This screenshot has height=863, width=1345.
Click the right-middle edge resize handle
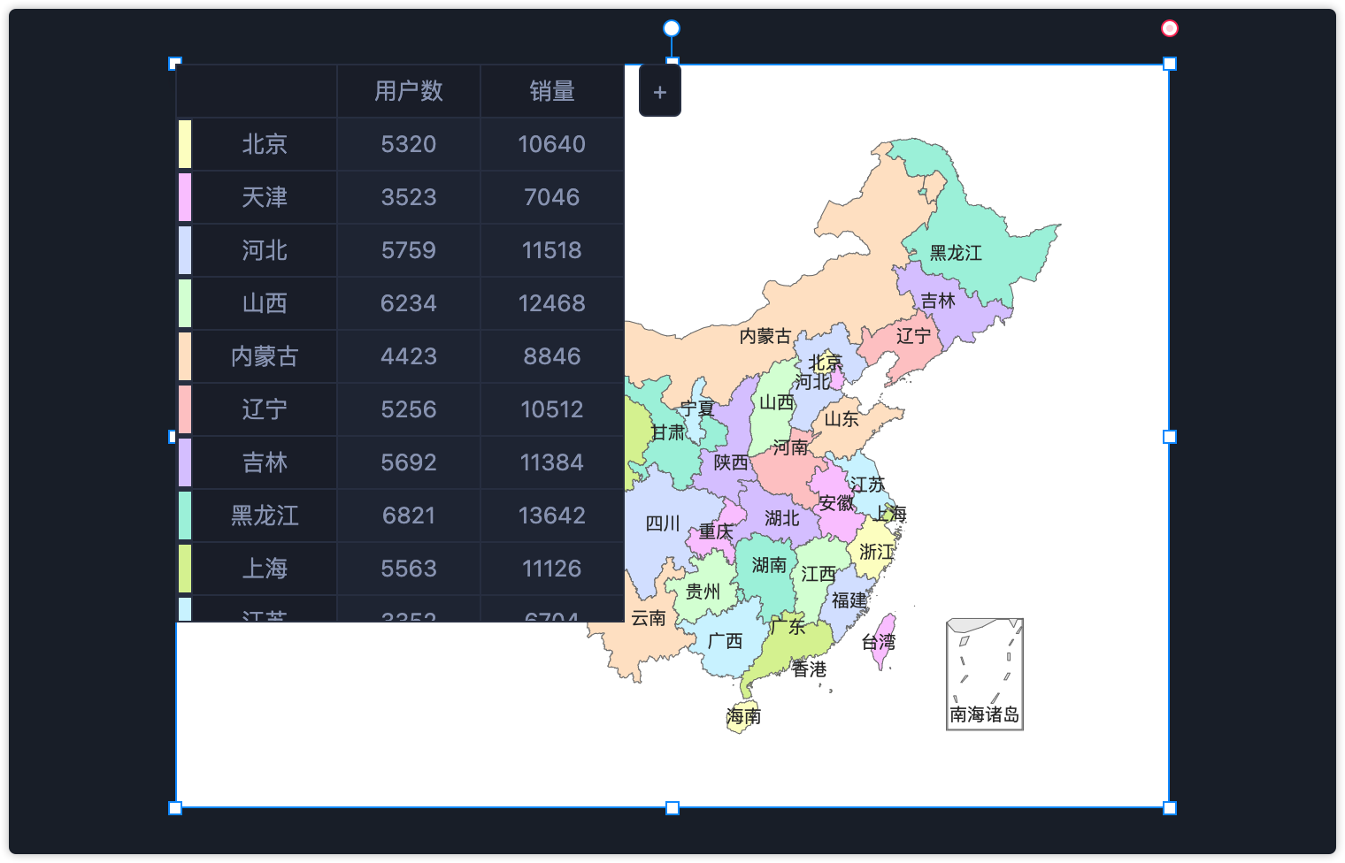tap(1169, 436)
